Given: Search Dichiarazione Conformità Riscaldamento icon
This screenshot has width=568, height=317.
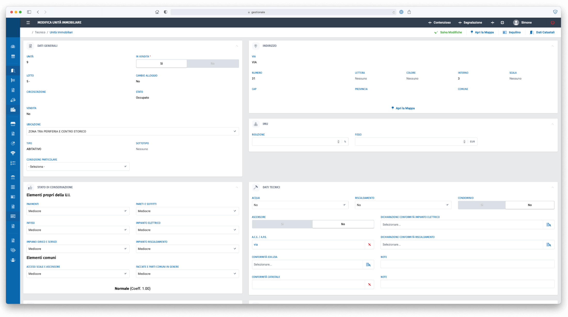Looking at the screenshot, I should tap(549, 244).
